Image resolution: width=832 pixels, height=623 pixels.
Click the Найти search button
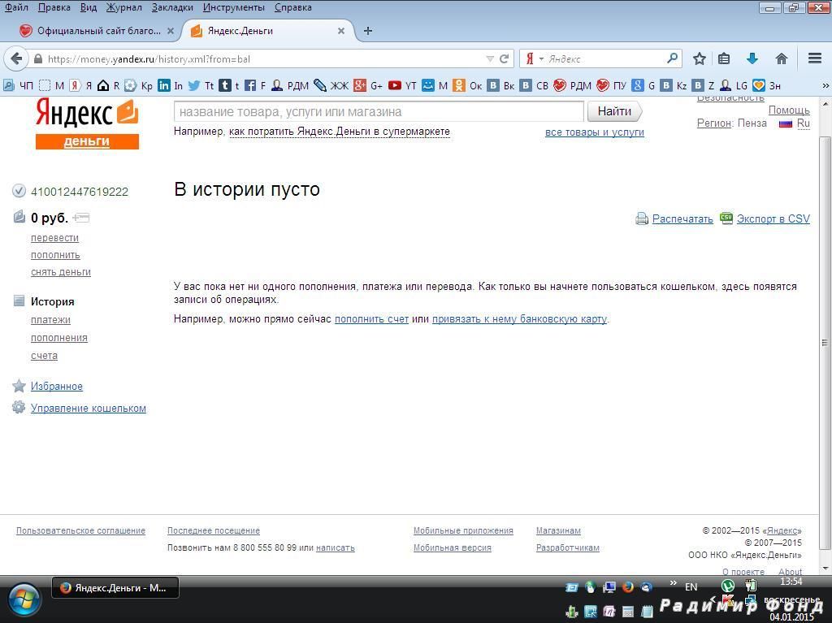614,111
